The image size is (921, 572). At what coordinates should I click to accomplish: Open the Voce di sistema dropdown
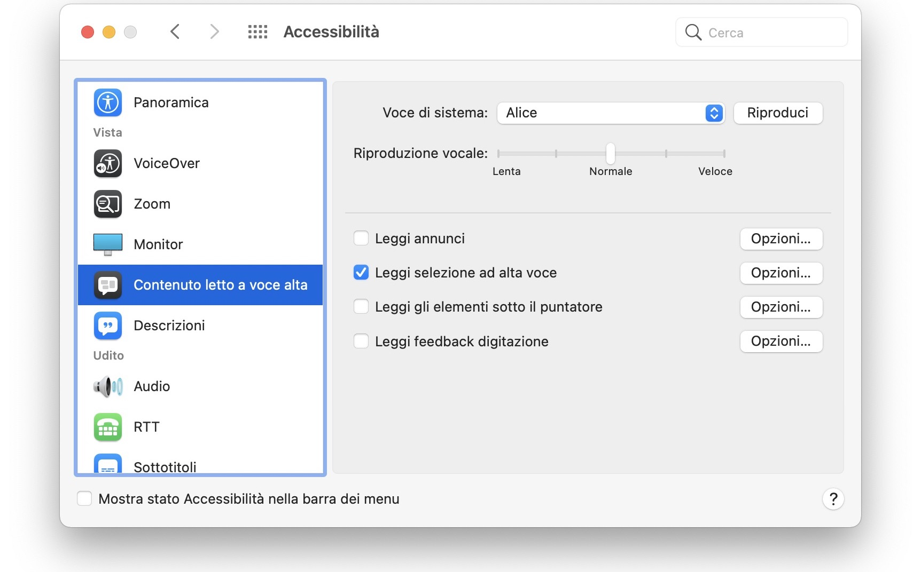(x=610, y=113)
